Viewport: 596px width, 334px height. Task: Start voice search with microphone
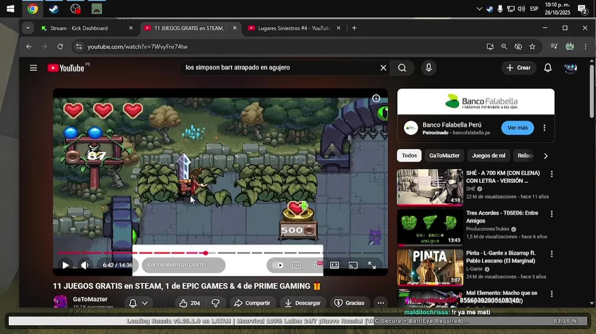click(429, 68)
